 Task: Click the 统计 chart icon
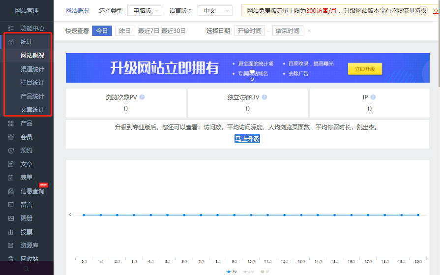(x=11, y=42)
